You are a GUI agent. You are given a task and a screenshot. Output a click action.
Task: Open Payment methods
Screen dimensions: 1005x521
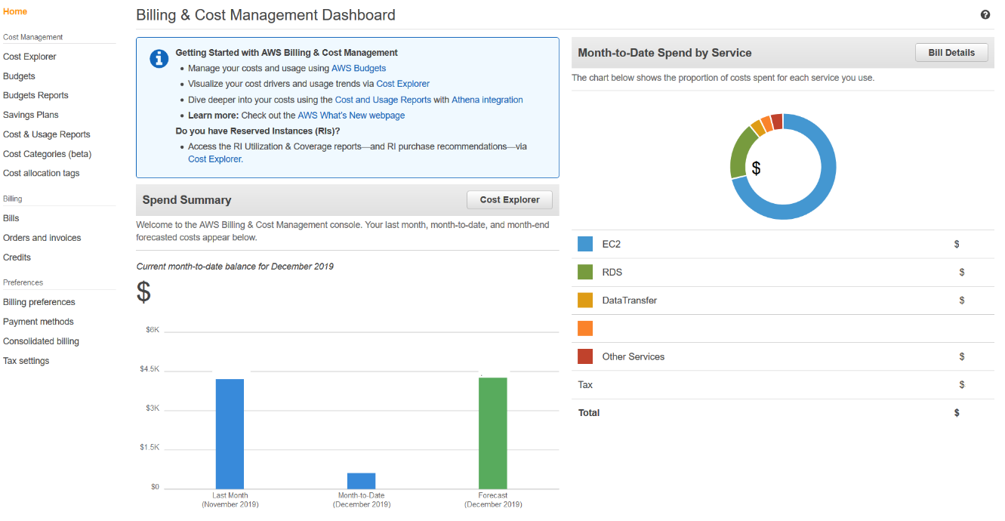pos(39,322)
